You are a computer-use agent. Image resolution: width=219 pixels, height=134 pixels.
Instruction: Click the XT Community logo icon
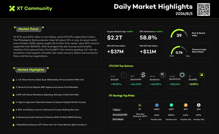(x=12, y=8)
